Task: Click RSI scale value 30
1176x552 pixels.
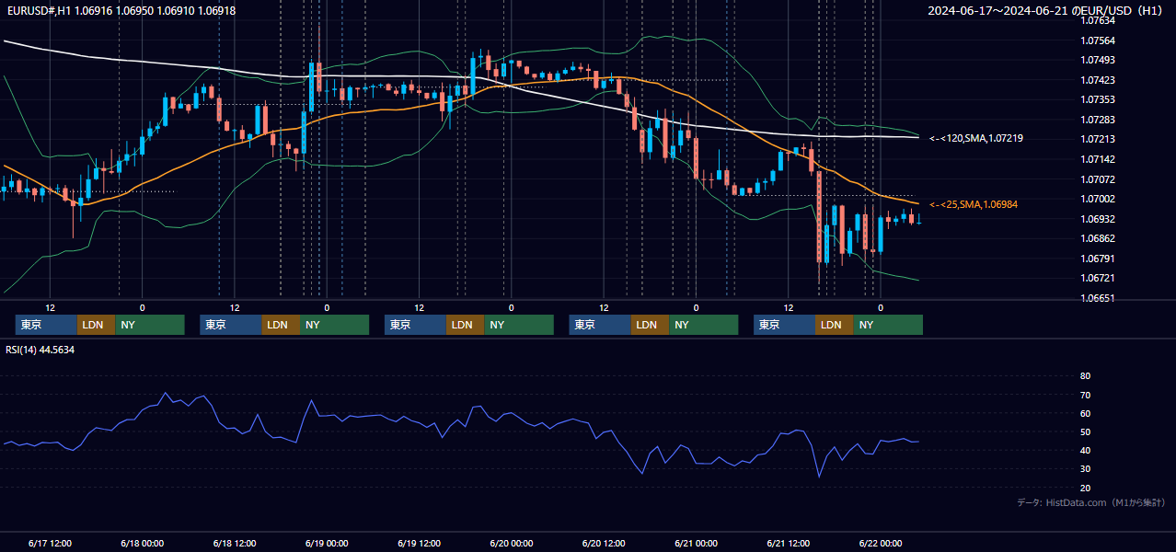Action: pos(1085,469)
